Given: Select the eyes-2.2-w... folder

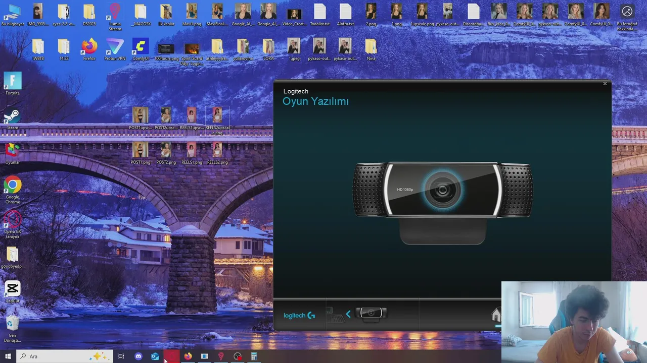Looking at the screenshot, I should pyautogui.click(x=64, y=16).
